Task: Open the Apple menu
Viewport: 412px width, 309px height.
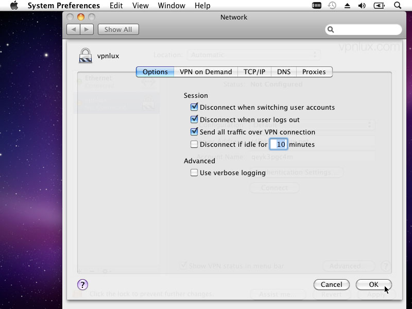Action: (14, 6)
